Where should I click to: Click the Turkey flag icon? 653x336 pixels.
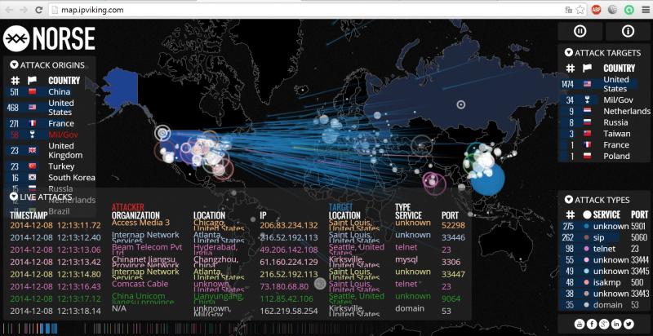coord(33,166)
